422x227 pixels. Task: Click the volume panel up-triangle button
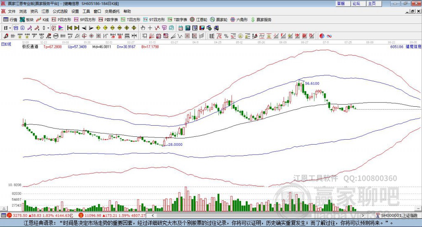pos(4,208)
